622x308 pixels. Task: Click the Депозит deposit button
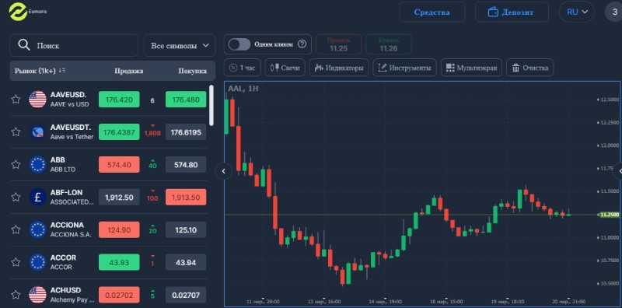click(512, 12)
